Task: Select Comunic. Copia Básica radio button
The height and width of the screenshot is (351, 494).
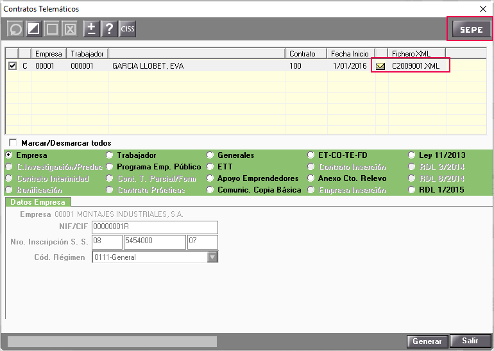Action: click(210, 190)
